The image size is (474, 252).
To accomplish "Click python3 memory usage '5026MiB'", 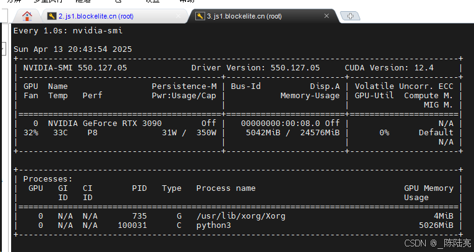I will pyautogui.click(x=436, y=225).
